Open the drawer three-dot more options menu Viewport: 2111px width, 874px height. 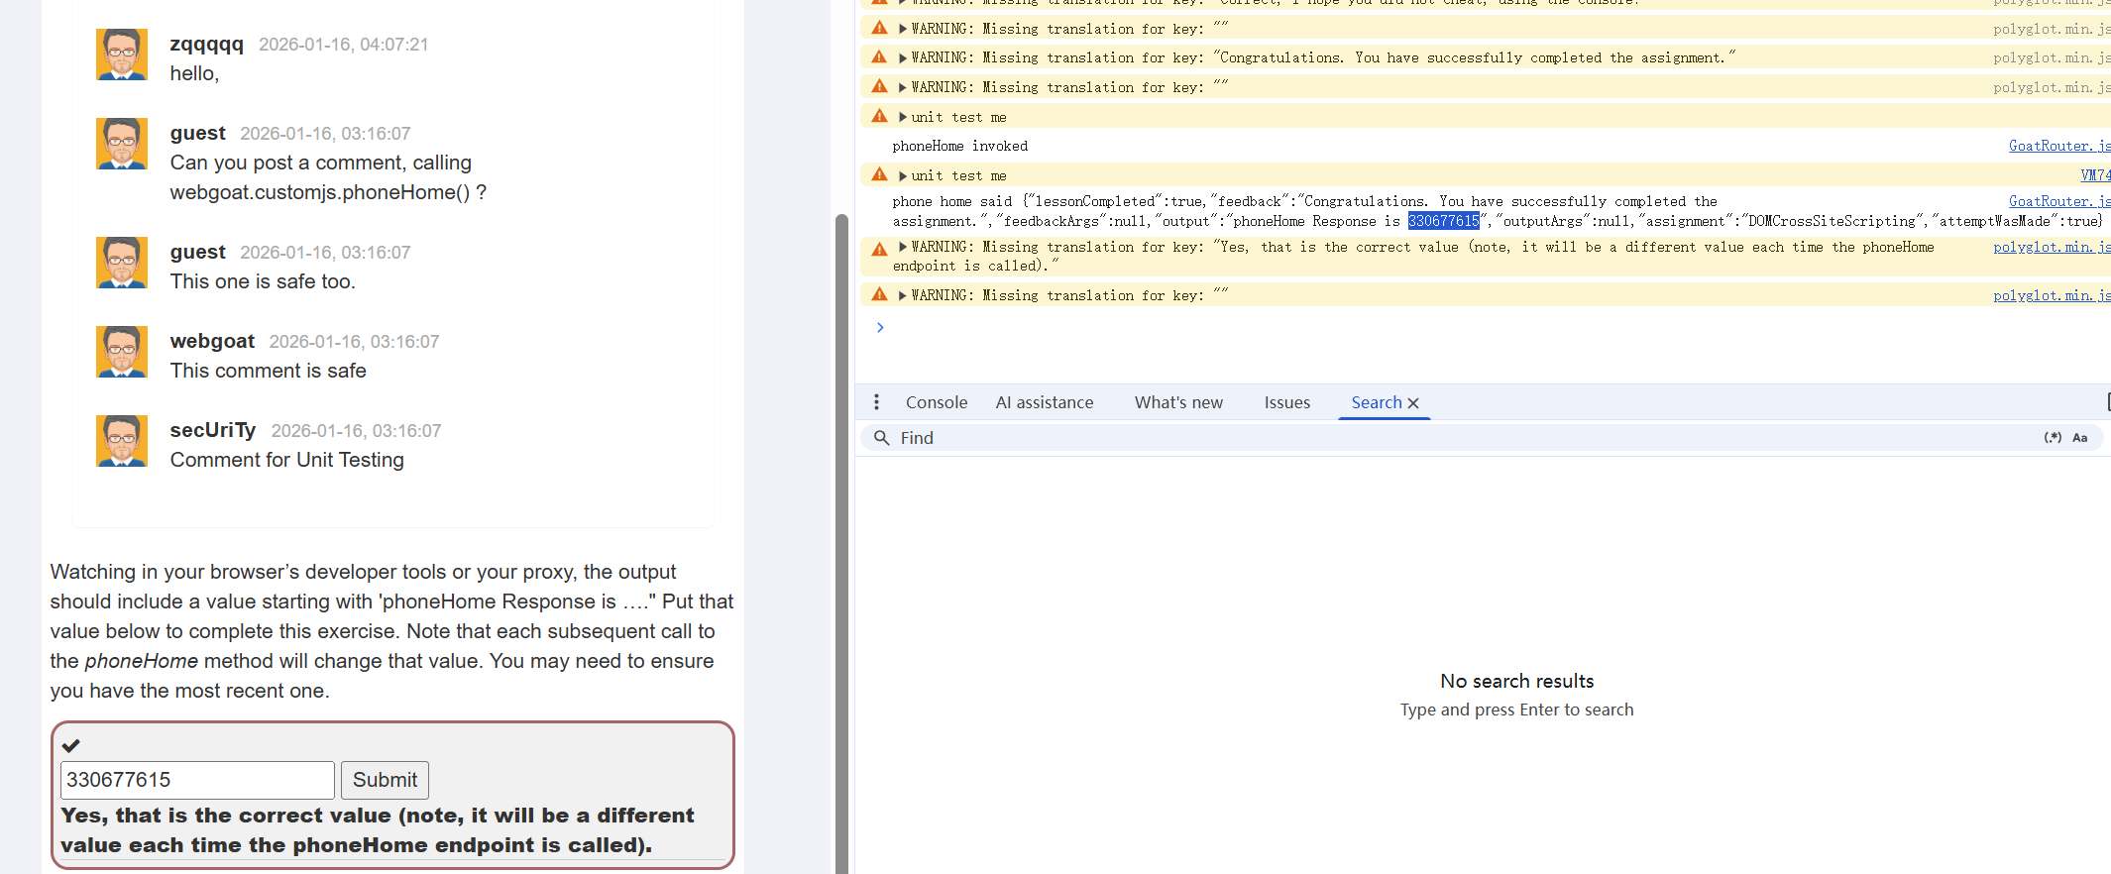pyautogui.click(x=876, y=402)
